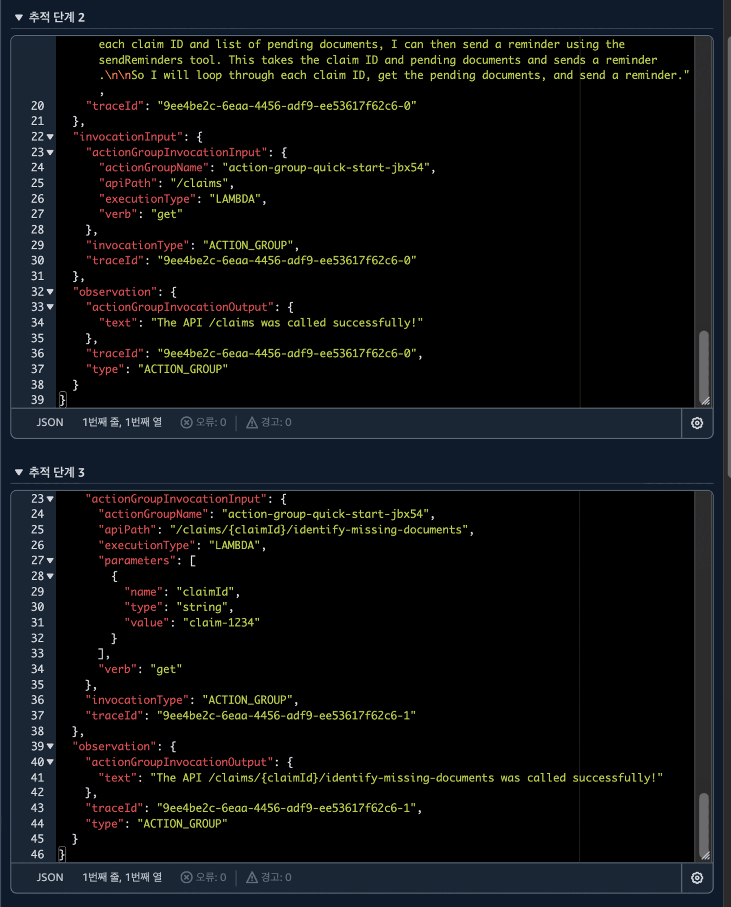The width and height of the screenshot is (731, 907).
Task: Fold line 40 actionGroupInvocationOutput in step 3
Action: (x=50, y=762)
